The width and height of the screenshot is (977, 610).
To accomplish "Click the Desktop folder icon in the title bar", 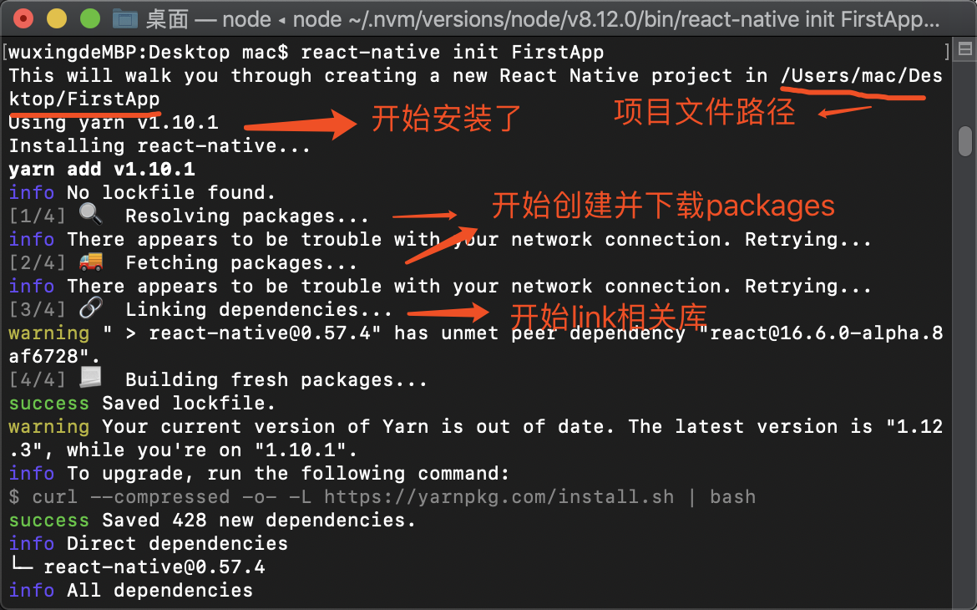I will pos(126,18).
